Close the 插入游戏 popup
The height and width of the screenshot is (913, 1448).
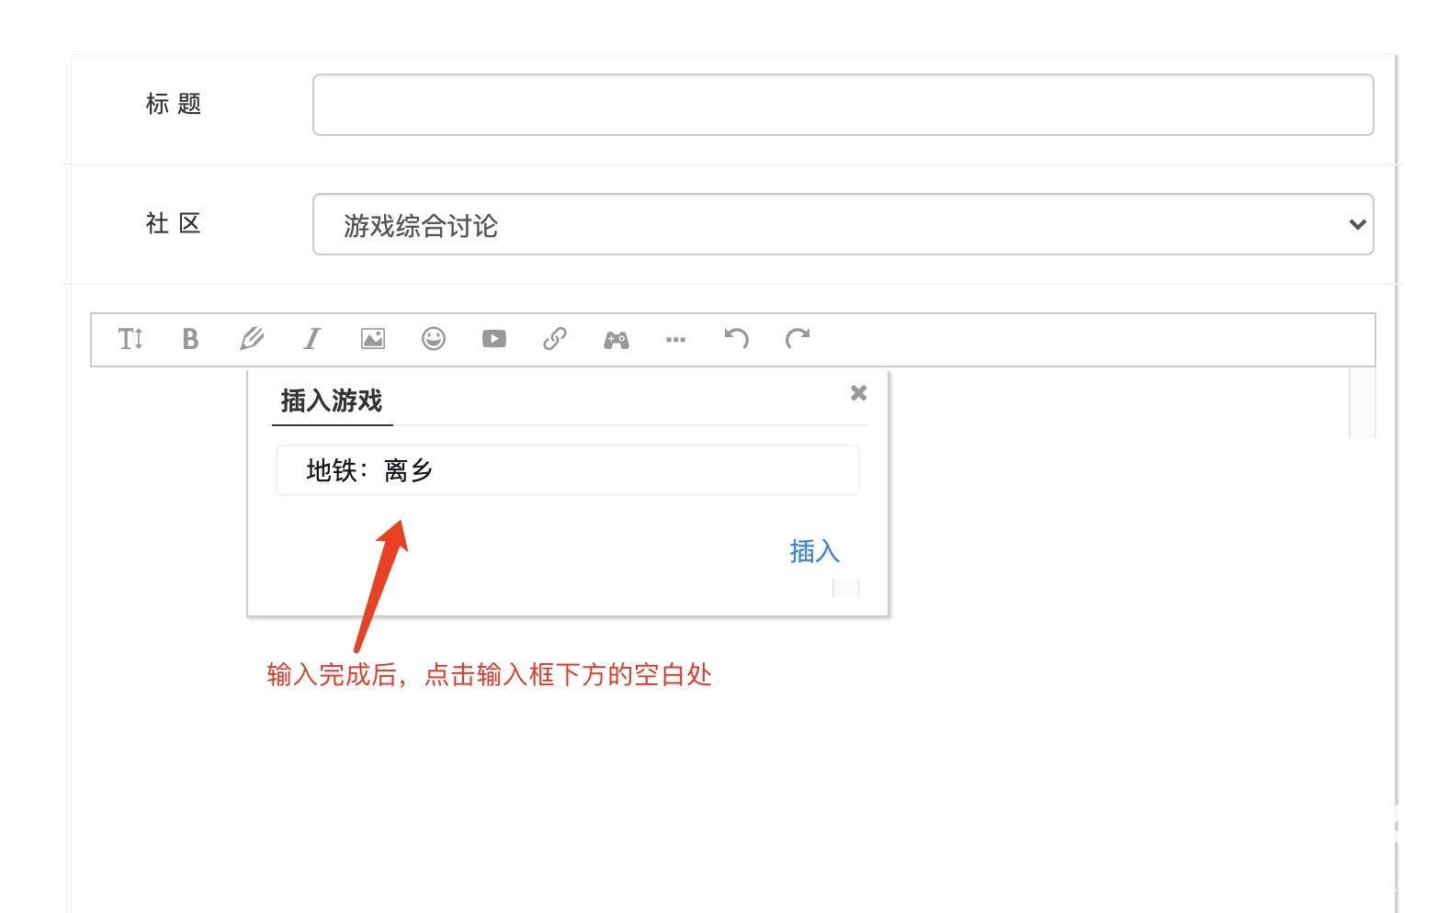pos(858,393)
